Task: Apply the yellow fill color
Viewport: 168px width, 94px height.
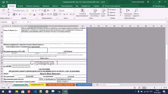Action: click(x=30, y=14)
